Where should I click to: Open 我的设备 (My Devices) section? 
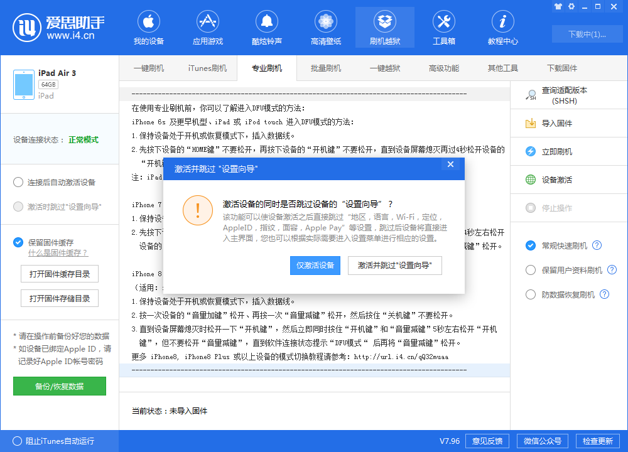[x=148, y=26]
